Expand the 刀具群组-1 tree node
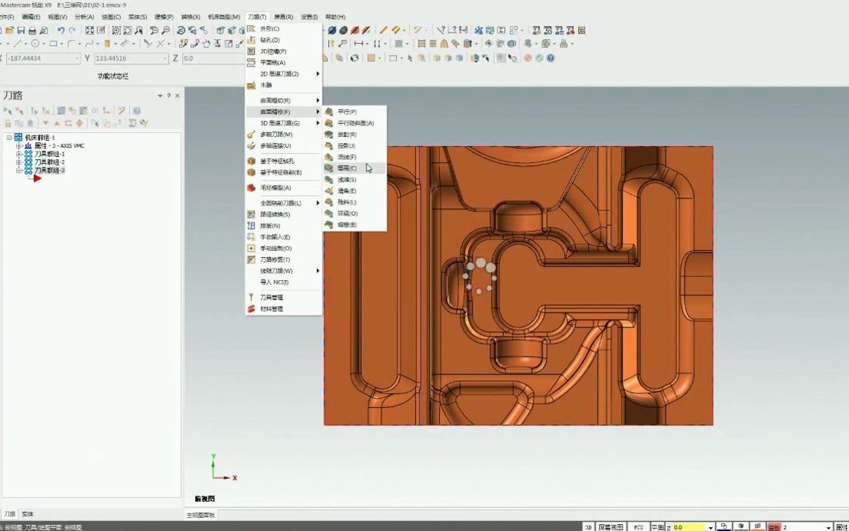The image size is (849, 531). click(19, 154)
